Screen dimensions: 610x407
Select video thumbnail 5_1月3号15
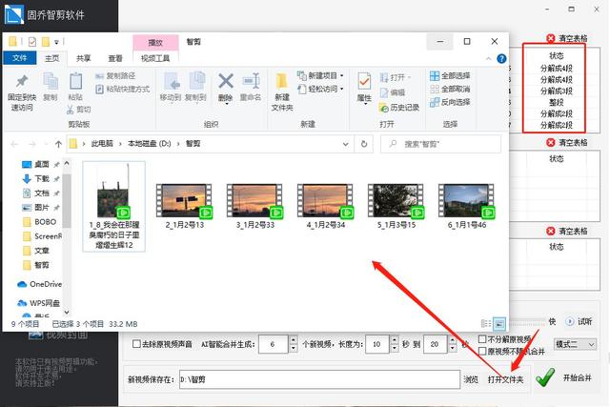click(x=396, y=206)
